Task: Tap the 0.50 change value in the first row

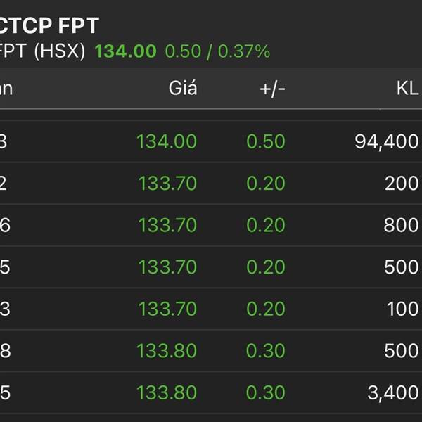Action: [x=266, y=141]
